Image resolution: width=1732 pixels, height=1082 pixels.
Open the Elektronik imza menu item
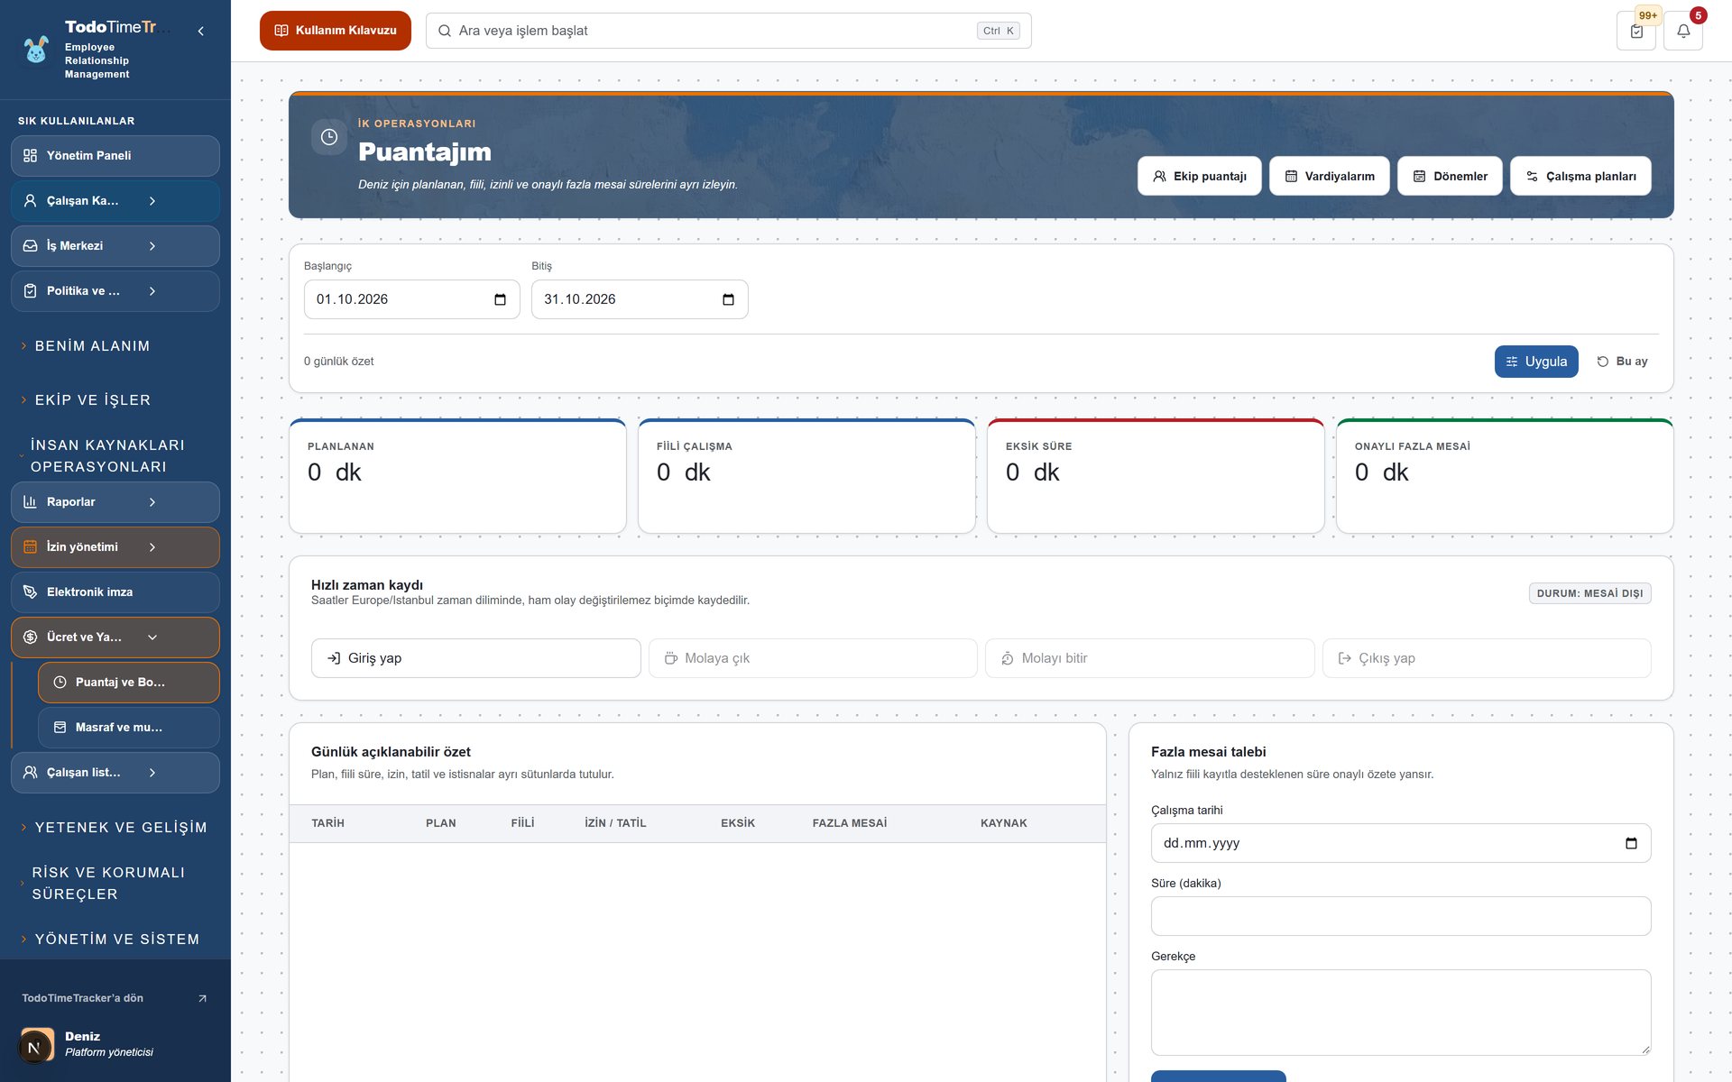pyautogui.click(x=115, y=592)
